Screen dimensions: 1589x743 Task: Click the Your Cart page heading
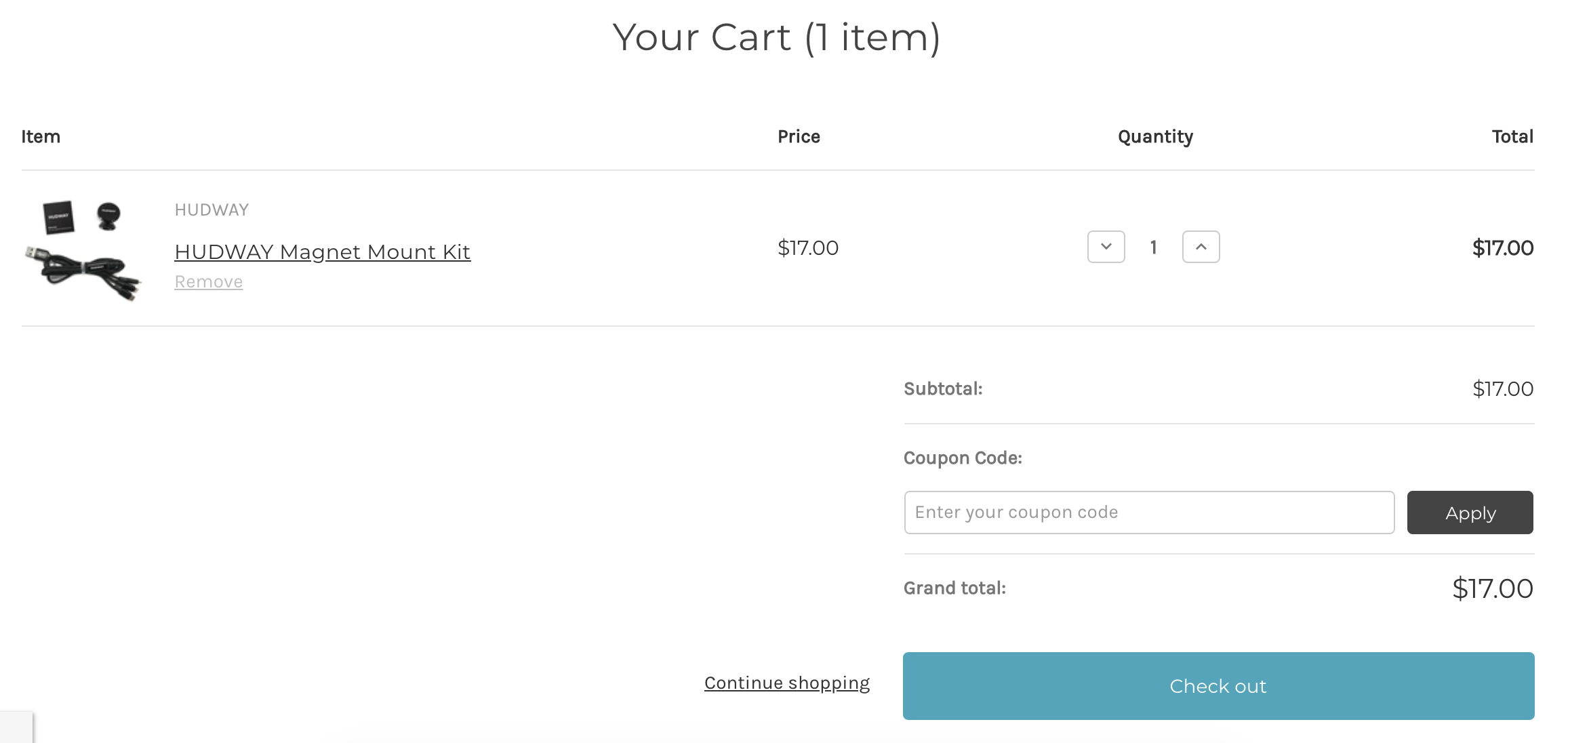[776, 37]
